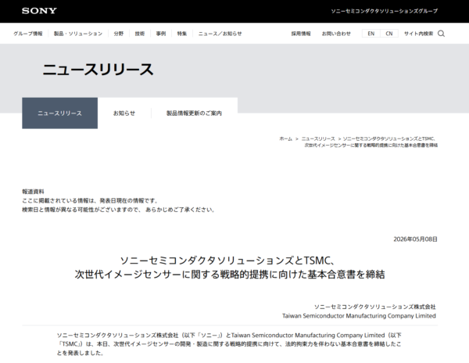469x363 pixels.
Task: Open the 事例 menu item
Action: (x=161, y=34)
